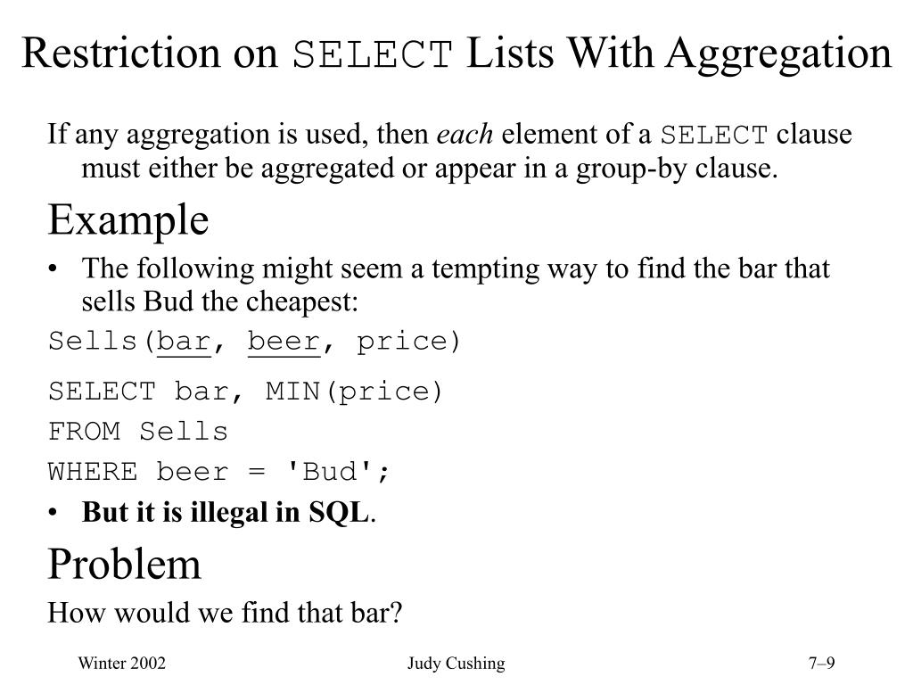This screenshot has height=685, width=913.
Task: Click 'group-by clause' in the rule sentence
Action: 677,169
